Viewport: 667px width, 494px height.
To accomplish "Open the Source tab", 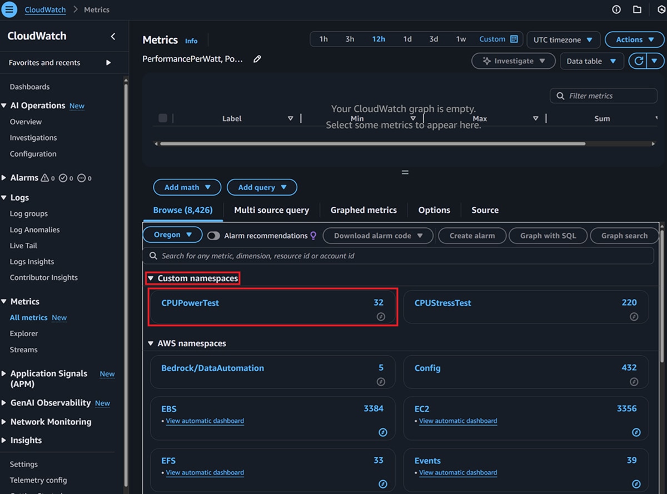I will (x=485, y=209).
